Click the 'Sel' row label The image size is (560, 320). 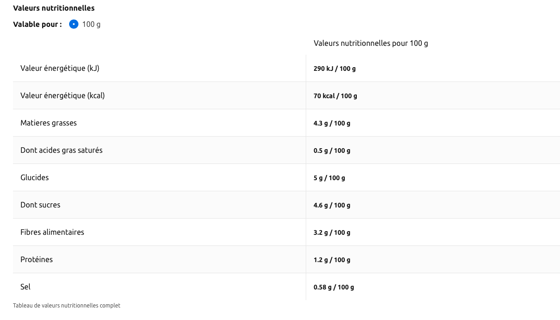26,287
